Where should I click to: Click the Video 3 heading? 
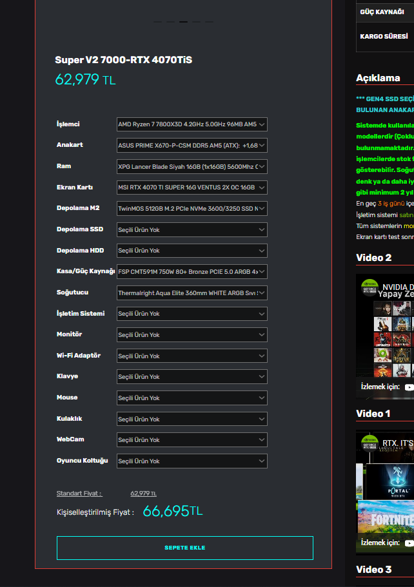(x=374, y=570)
